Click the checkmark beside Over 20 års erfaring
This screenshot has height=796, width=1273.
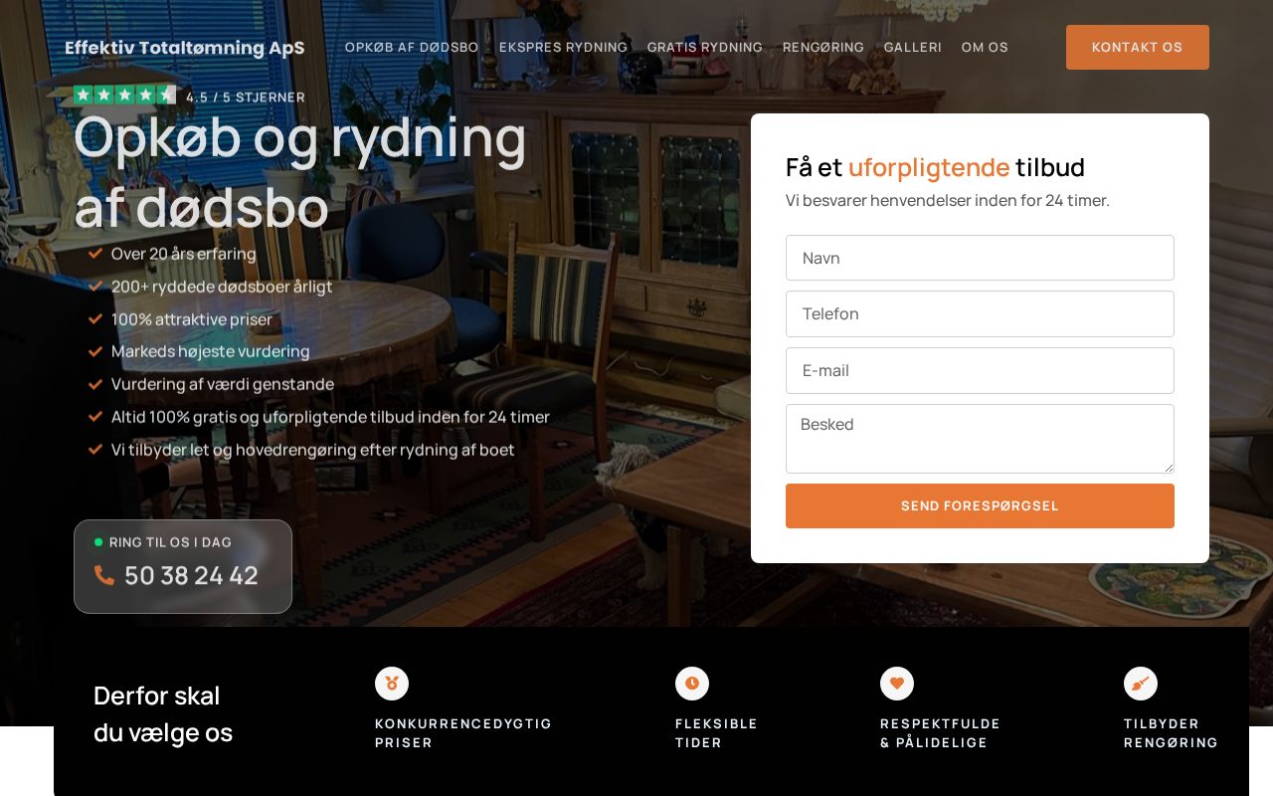pyautogui.click(x=95, y=254)
